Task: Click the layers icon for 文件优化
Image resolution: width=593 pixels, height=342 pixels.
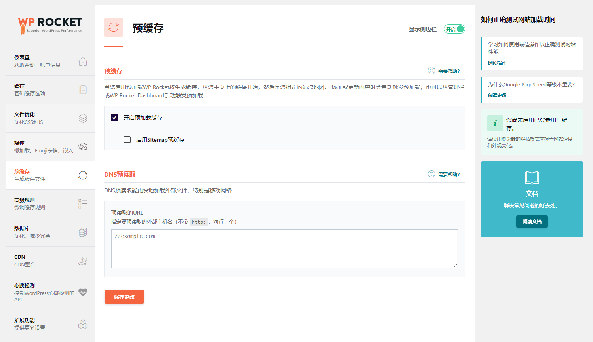Action: pos(83,118)
